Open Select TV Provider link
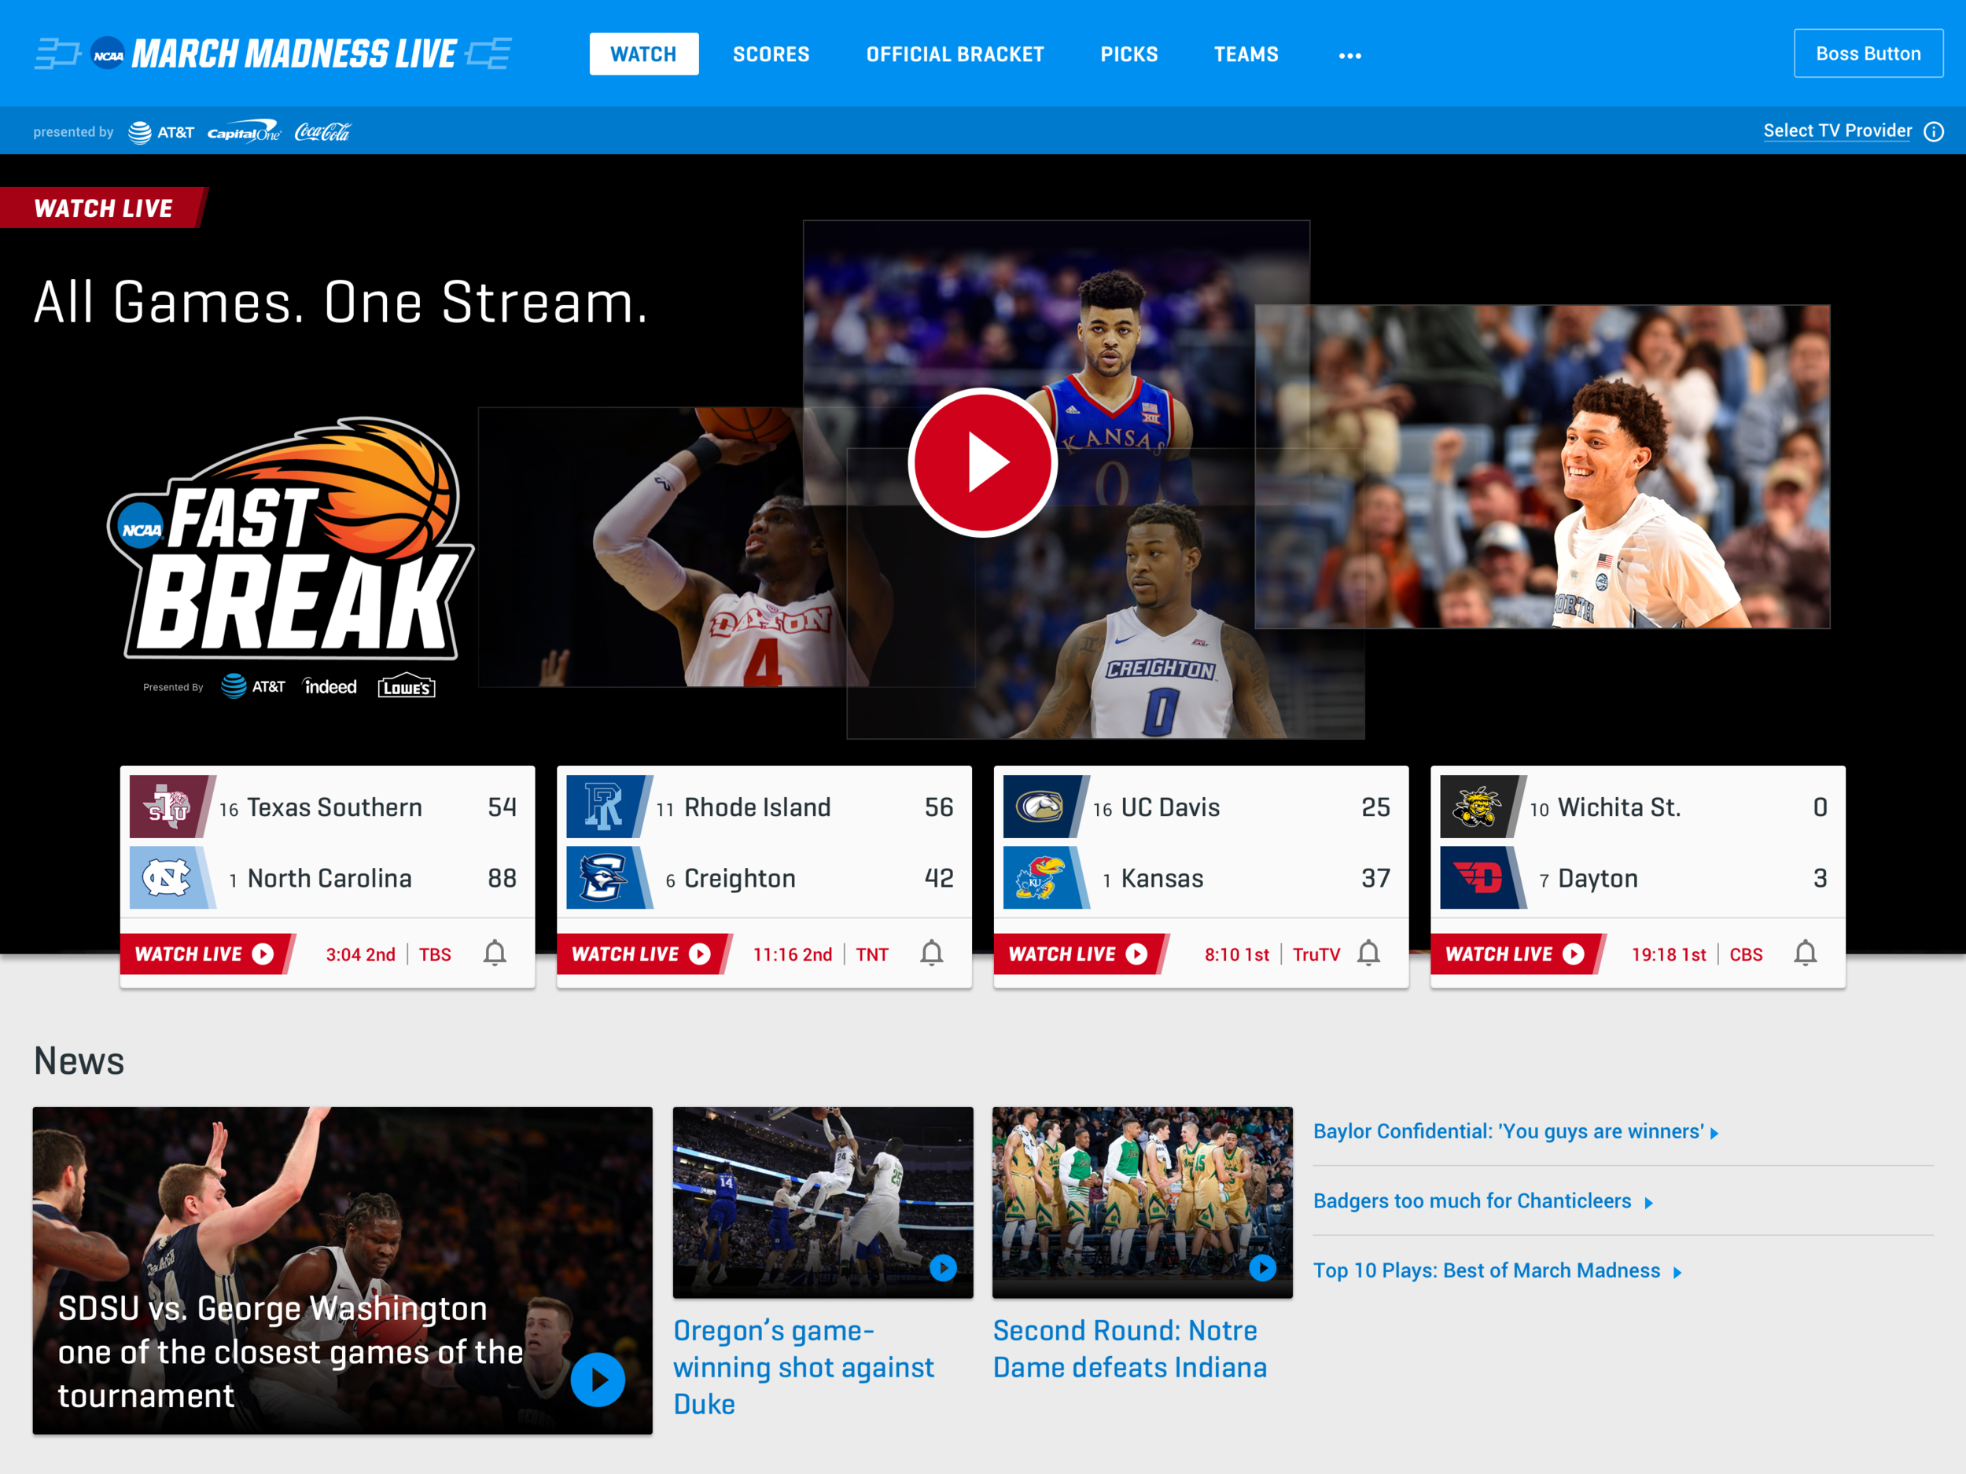 point(1836,130)
